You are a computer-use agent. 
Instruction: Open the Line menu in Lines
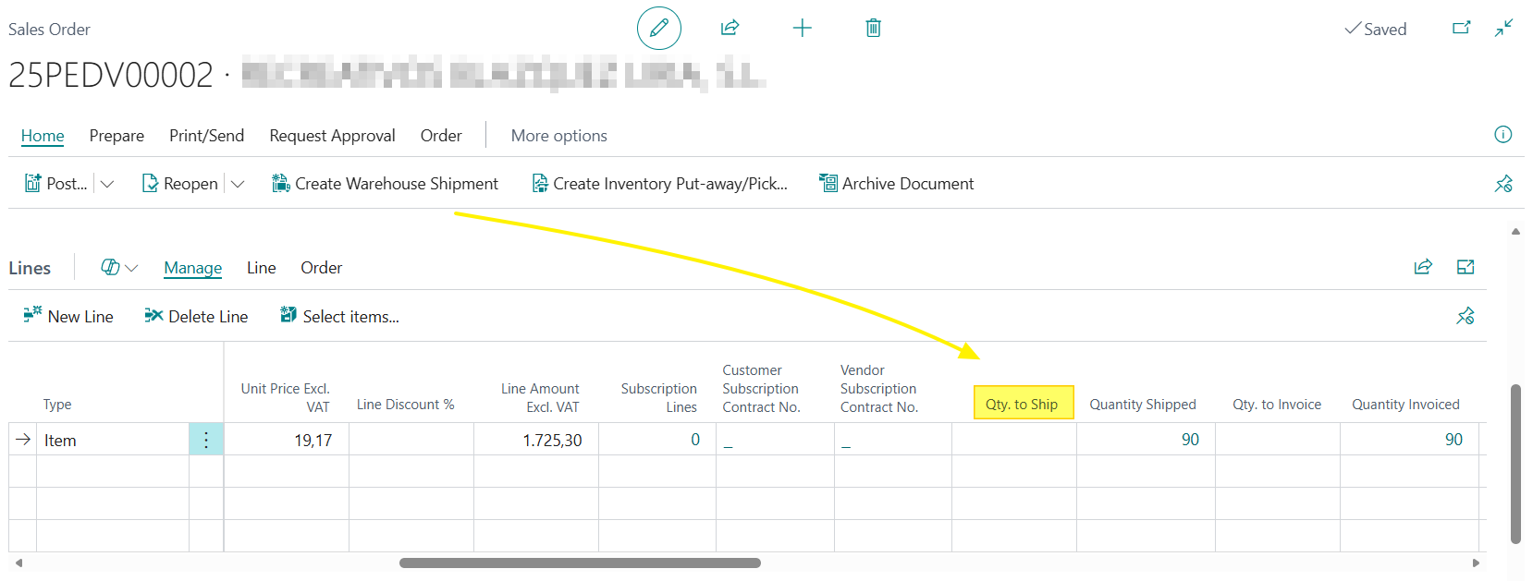click(x=261, y=268)
